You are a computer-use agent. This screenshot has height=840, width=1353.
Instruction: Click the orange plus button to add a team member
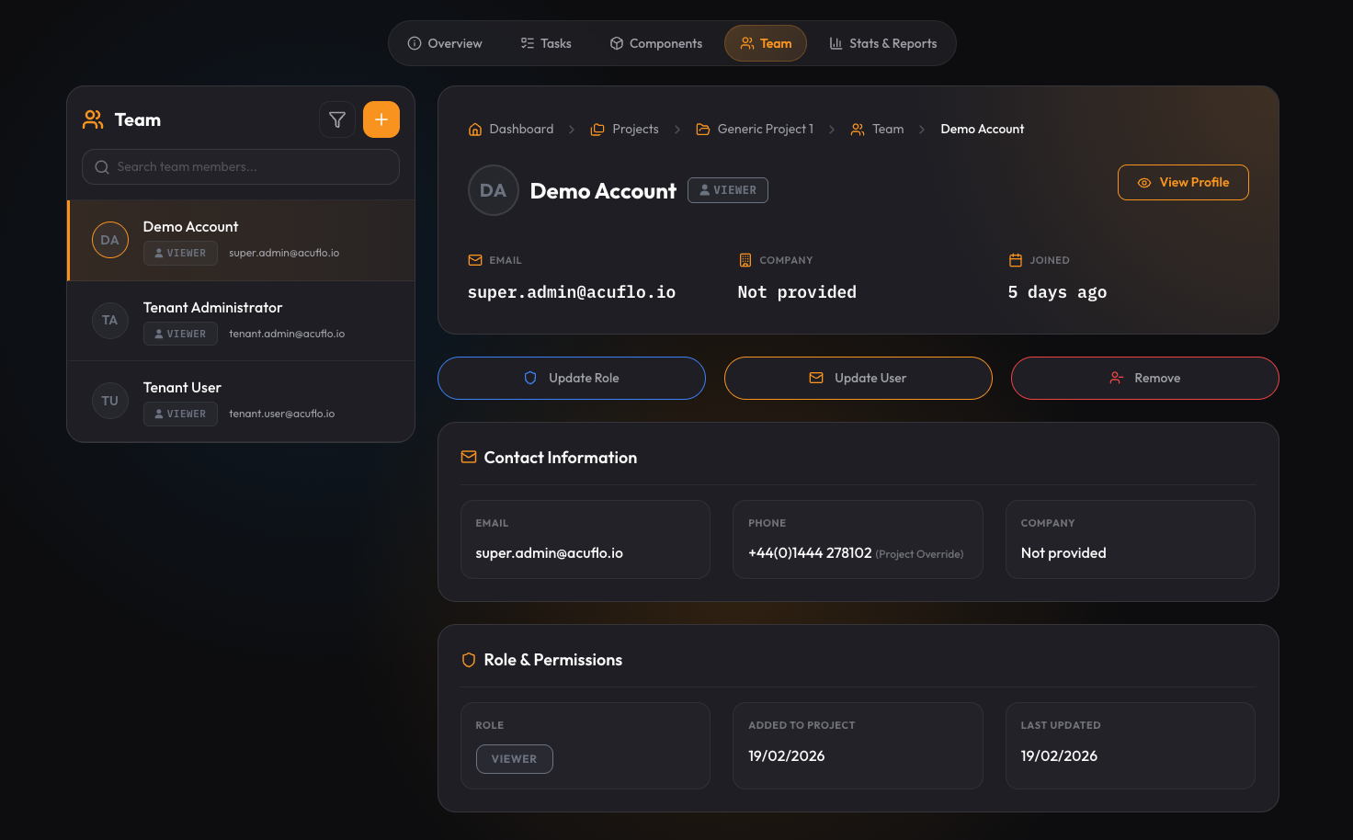tap(381, 119)
